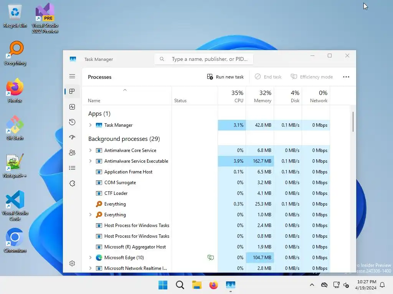Screen dimensions: 393x294
Task: Open the Performance page icon in sidebar
Action: point(72,107)
